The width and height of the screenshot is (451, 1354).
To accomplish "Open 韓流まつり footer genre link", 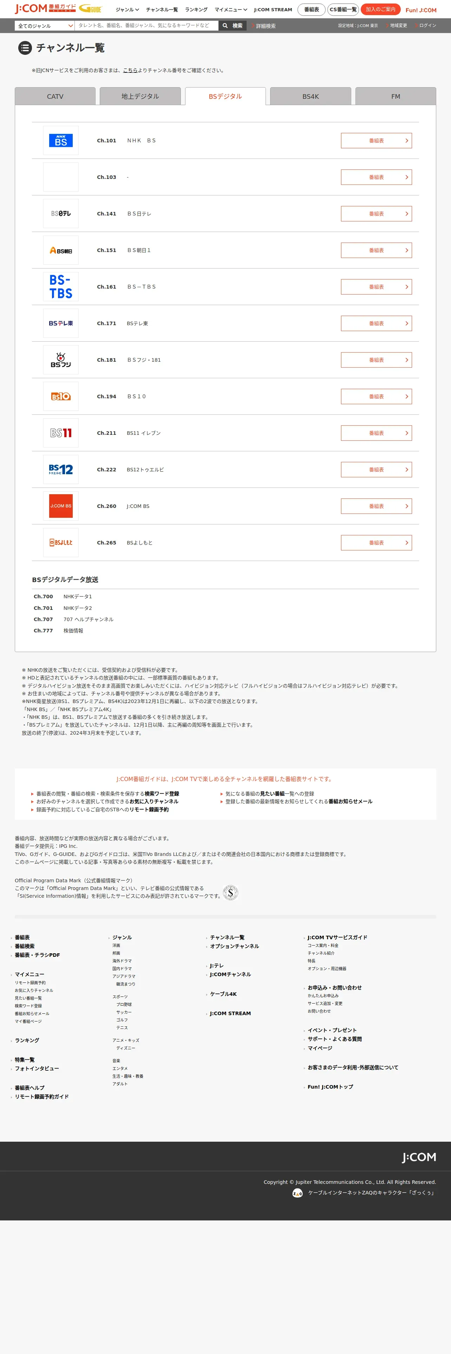I will click(125, 984).
